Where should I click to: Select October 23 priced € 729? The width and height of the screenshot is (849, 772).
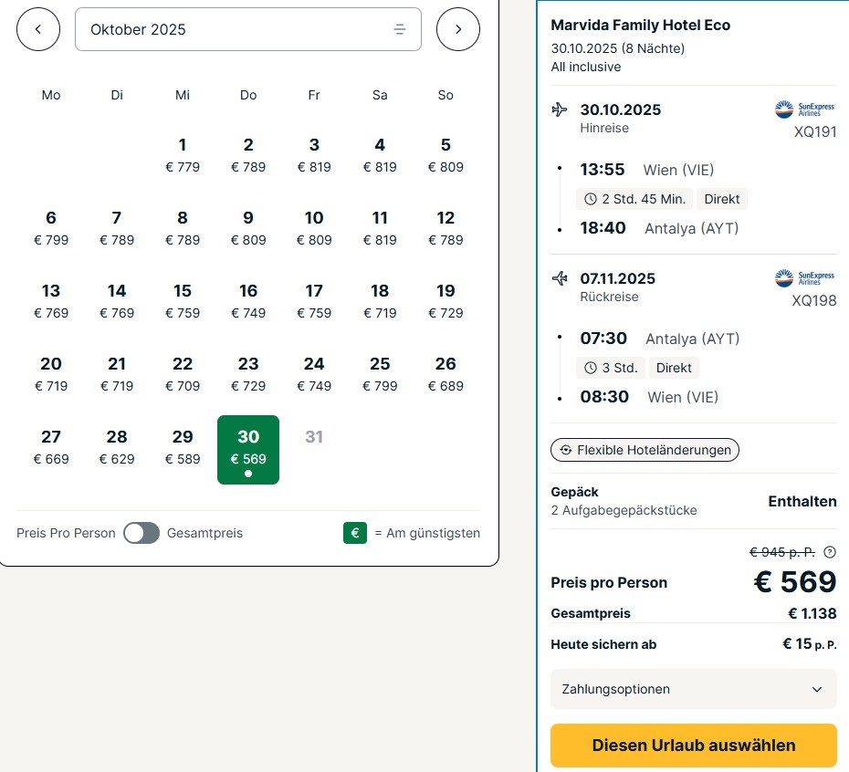(248, 375)
